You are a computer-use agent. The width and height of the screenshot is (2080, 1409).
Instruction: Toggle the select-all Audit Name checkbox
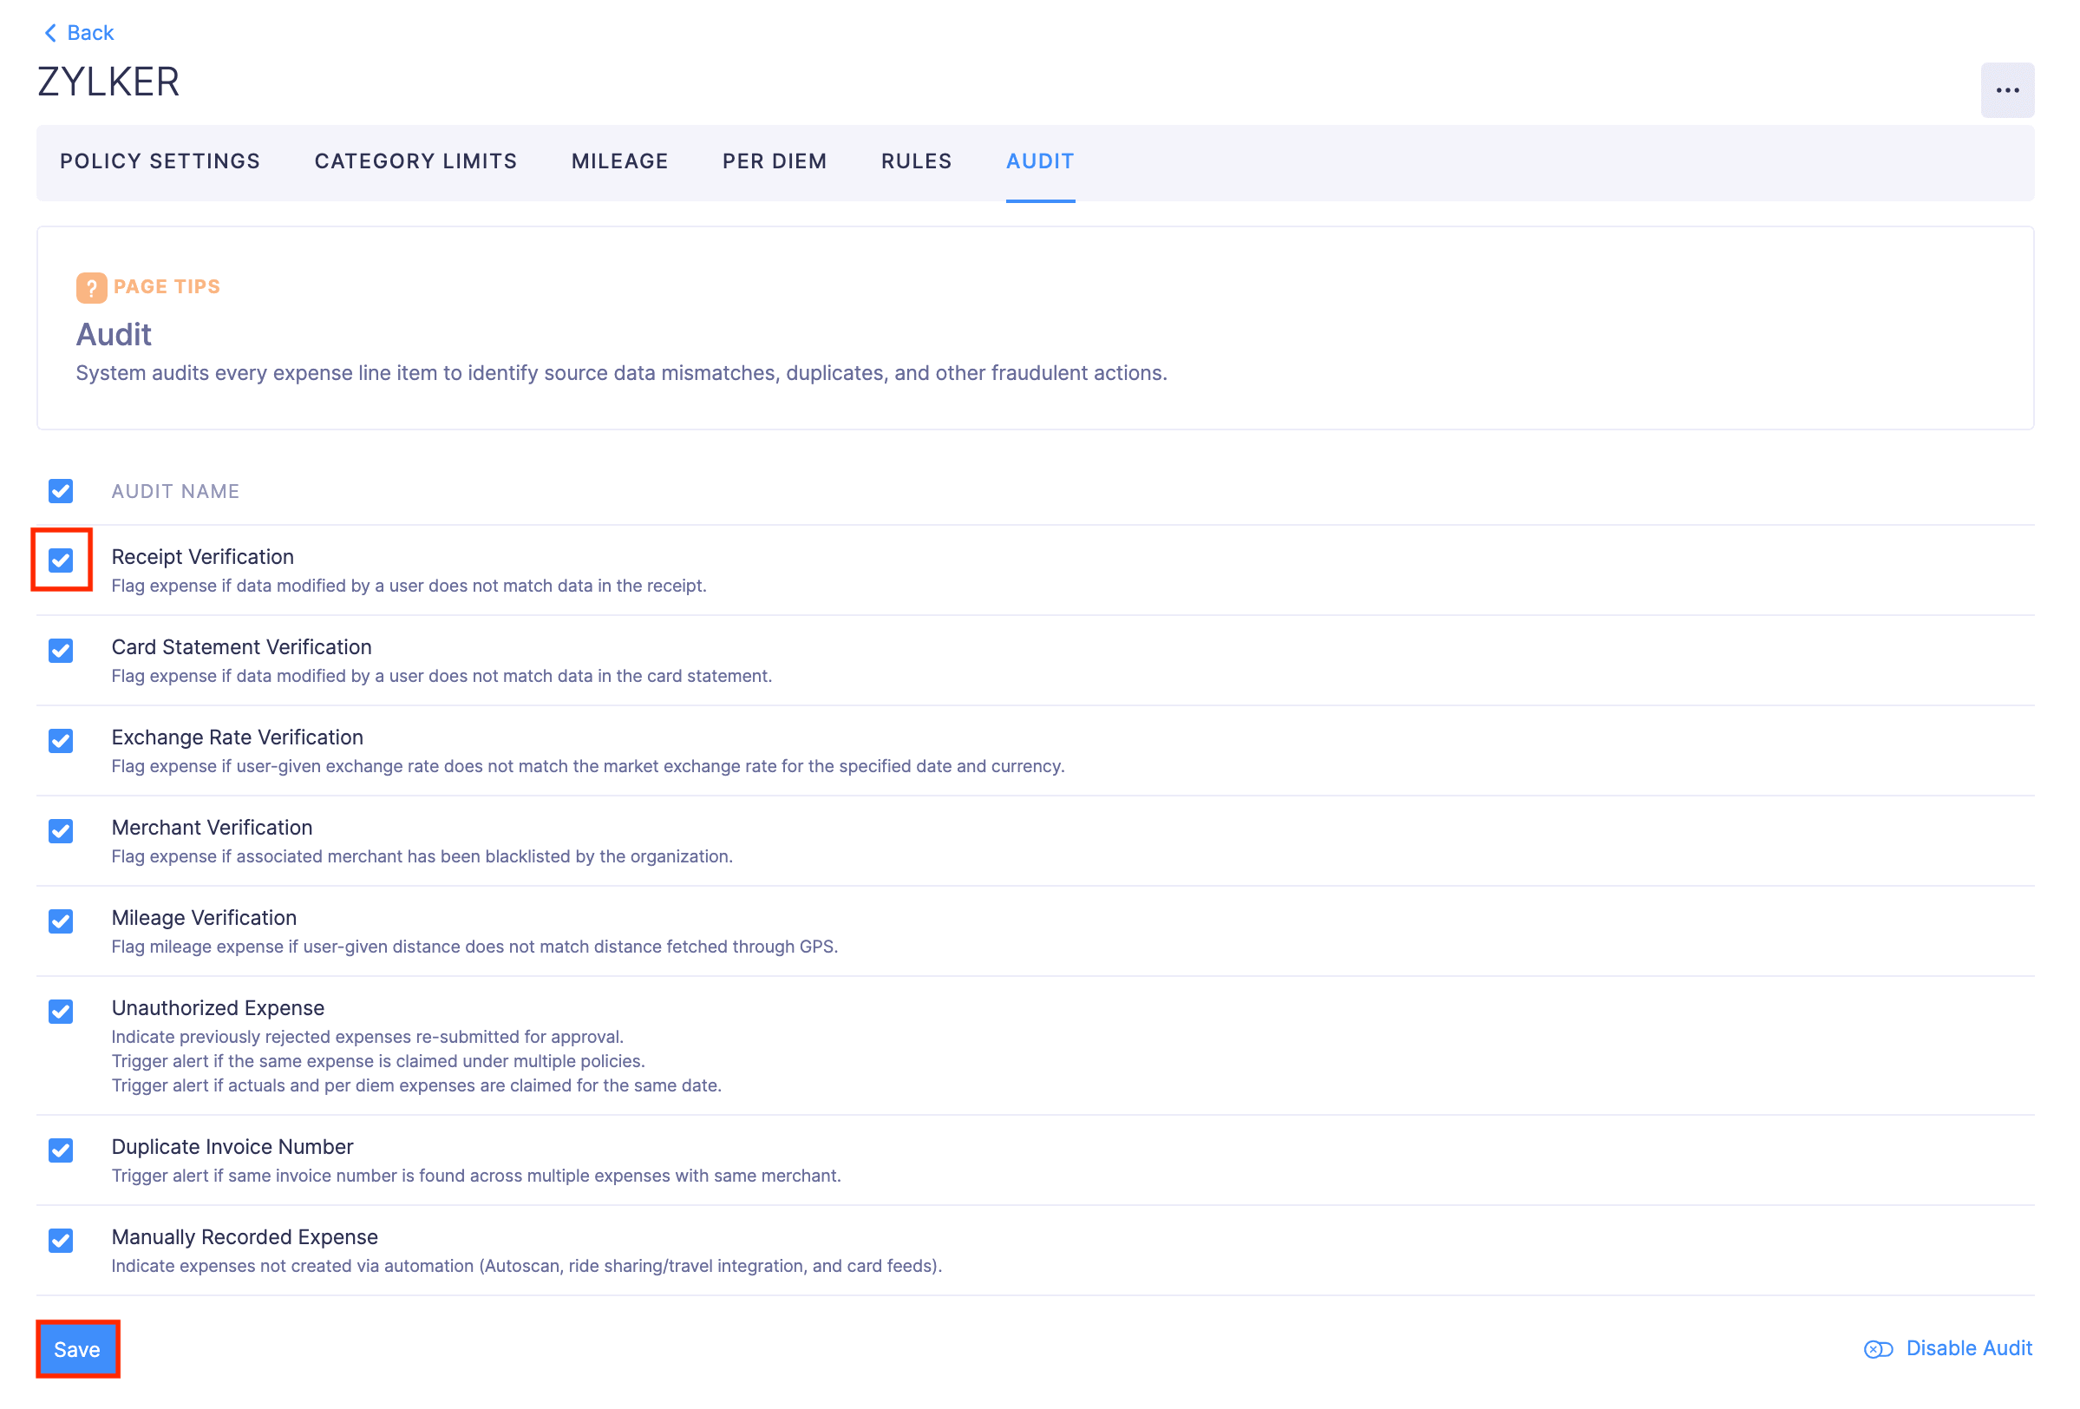[61, 490]
